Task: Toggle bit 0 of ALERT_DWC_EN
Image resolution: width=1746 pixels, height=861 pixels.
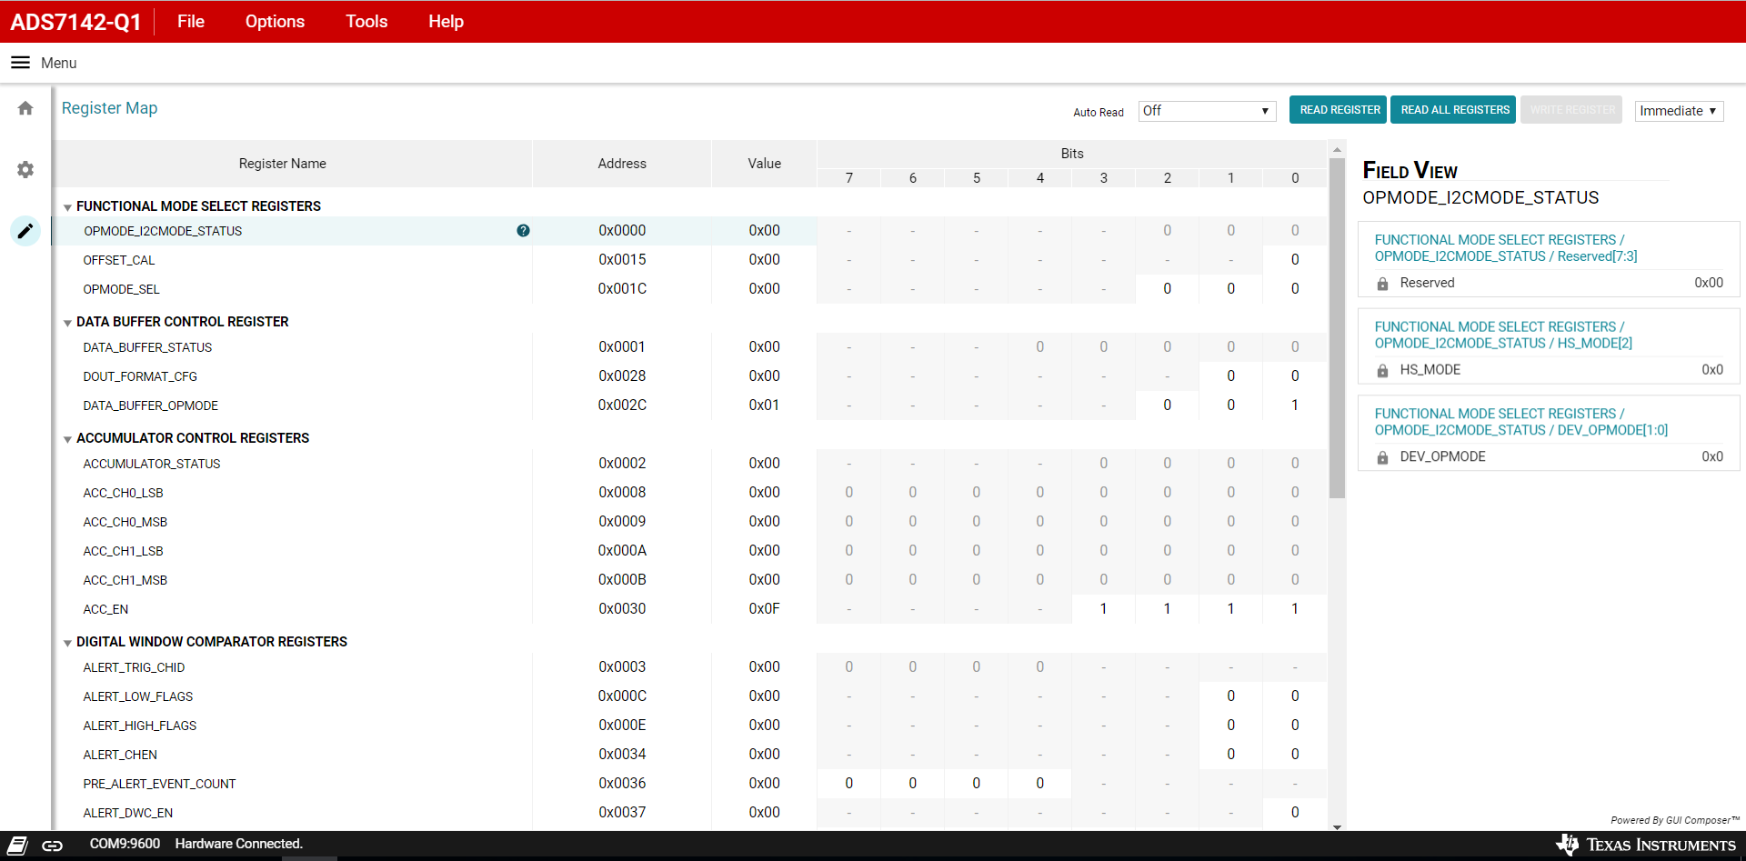Action: [1295, 813]
